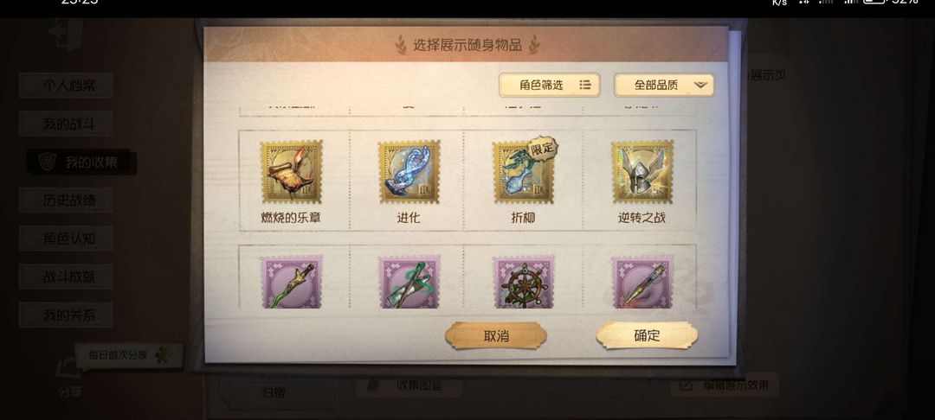Click the 限定 badge on 折柳
The image size is (935, 420).
click(x=543, y=148)
